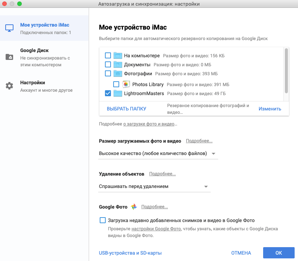The image size is (298, 261).
Task: Click the ОТМЕНА button
Action: pyautogui.click(x=241, y=253)
